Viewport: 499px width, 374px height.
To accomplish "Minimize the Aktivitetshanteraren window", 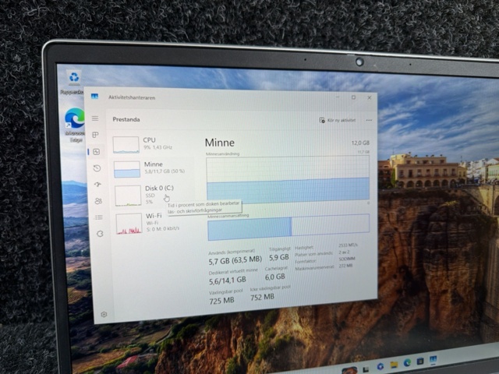I will pos(338,97).
